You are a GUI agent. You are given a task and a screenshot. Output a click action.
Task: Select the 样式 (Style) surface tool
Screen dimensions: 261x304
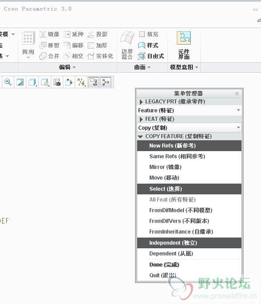click(148, 45)
